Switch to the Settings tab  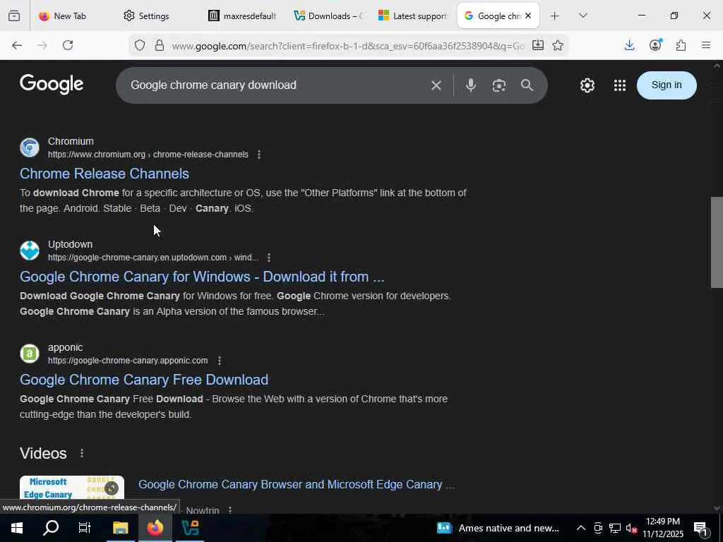point(154,16)
